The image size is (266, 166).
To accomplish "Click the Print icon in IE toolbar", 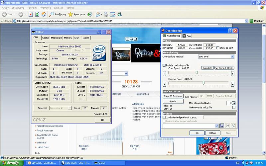I will tap(106, 14).
